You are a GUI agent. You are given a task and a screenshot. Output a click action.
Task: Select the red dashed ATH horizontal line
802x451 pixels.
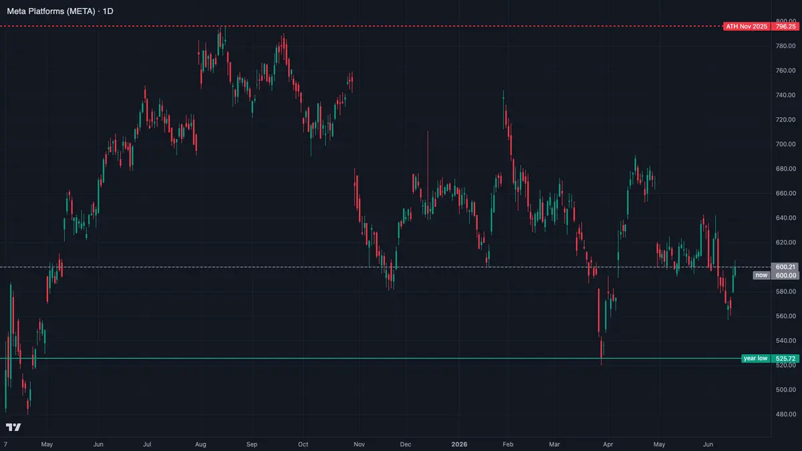pos(362,26)
